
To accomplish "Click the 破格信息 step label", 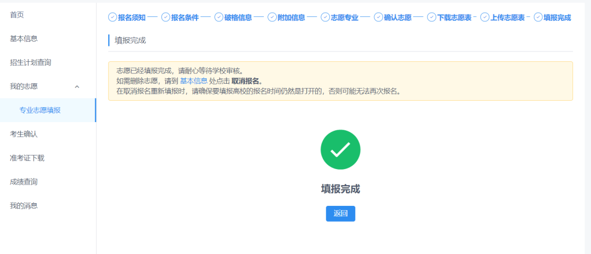I will tap(238, 18).
